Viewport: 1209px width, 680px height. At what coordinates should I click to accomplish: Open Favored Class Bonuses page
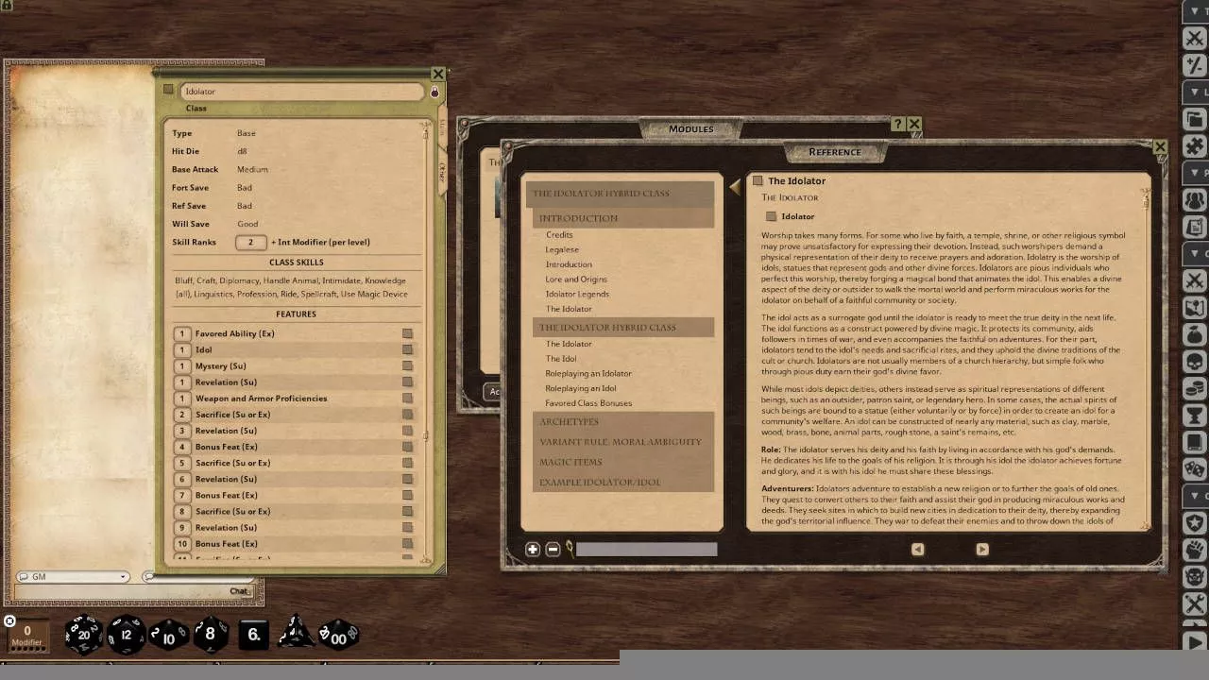pyautogui.click(x=588, y=403)
